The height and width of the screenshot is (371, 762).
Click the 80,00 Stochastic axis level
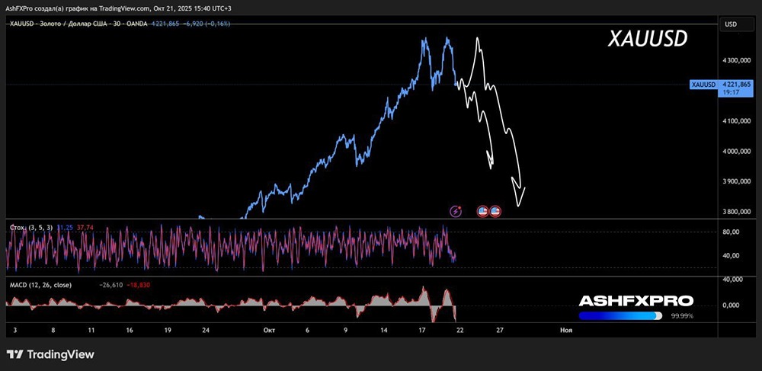(732, 232)
